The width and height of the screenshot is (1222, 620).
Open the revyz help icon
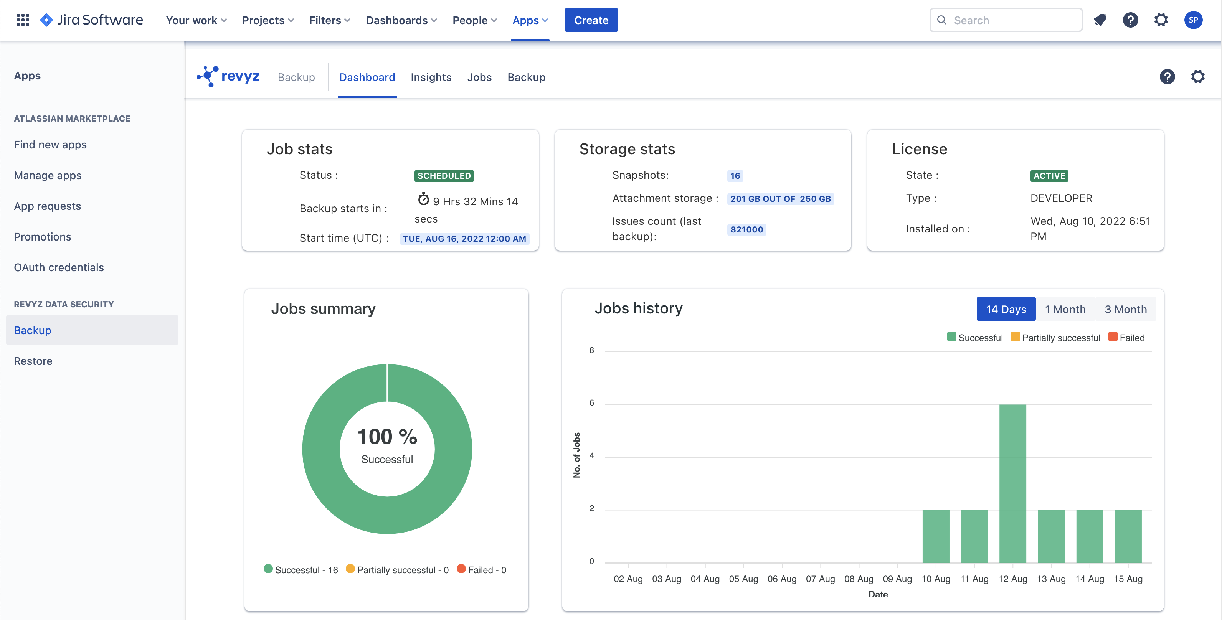tap(1168, 76)
